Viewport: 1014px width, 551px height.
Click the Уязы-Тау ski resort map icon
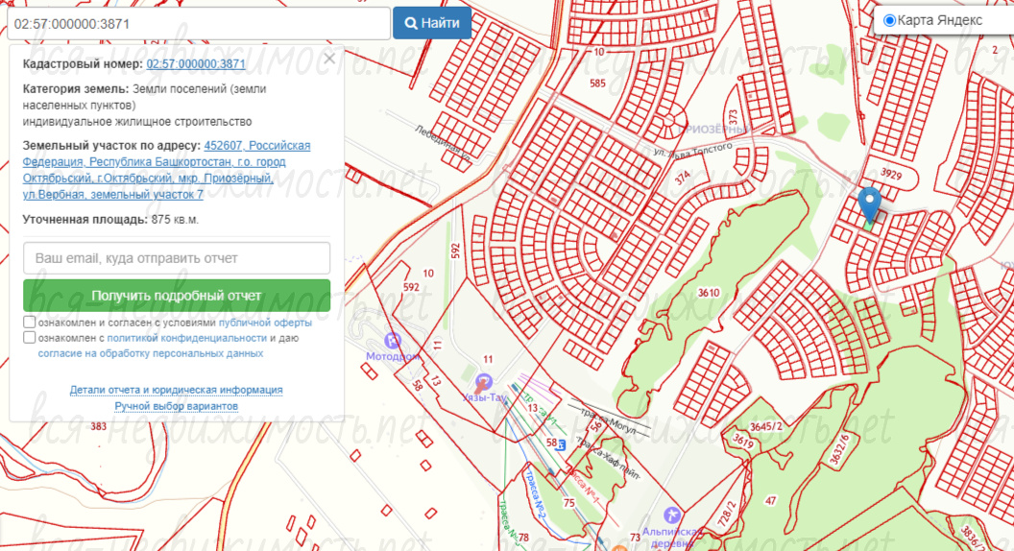tap(485, 381)
